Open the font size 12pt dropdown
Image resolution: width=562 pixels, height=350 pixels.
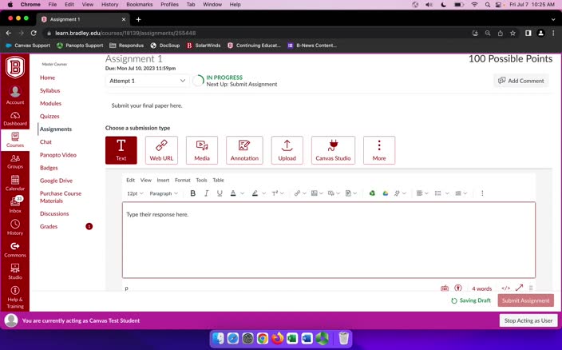coord(135,193)
